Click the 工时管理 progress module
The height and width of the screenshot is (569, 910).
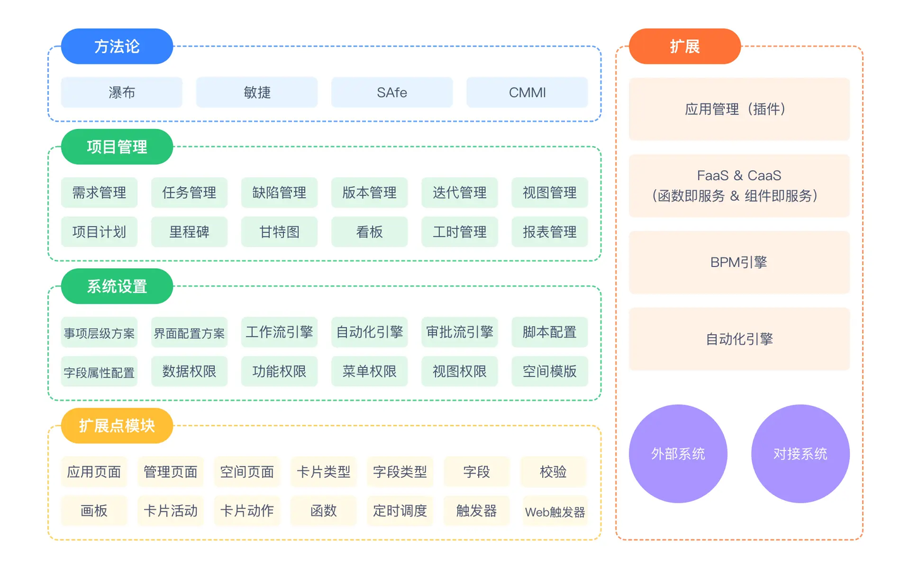459,232
